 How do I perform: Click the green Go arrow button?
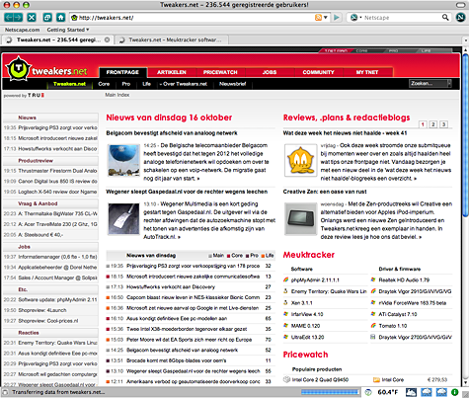point(337,18)
